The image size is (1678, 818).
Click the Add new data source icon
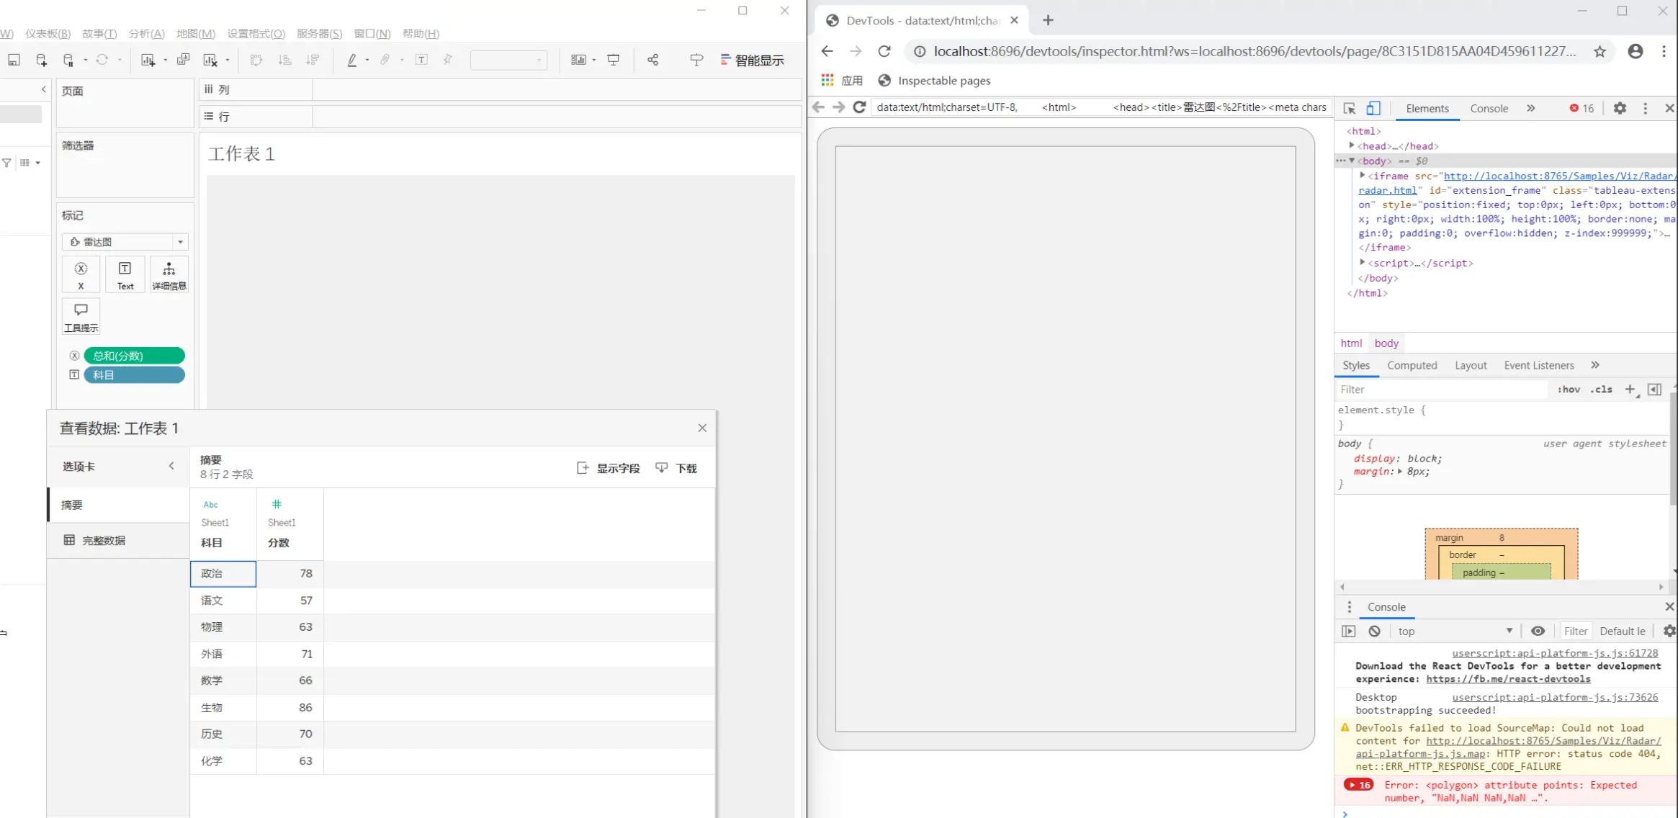click(41, 60)
